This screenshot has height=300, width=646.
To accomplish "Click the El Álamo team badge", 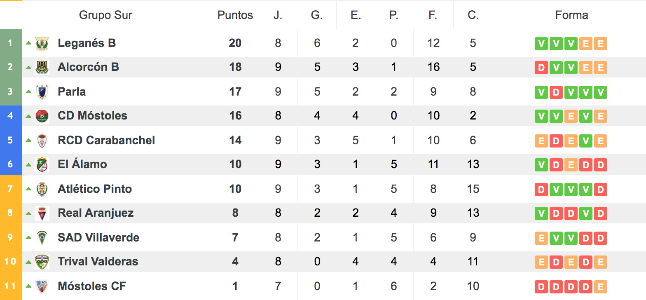I will (x=42, y=164).
